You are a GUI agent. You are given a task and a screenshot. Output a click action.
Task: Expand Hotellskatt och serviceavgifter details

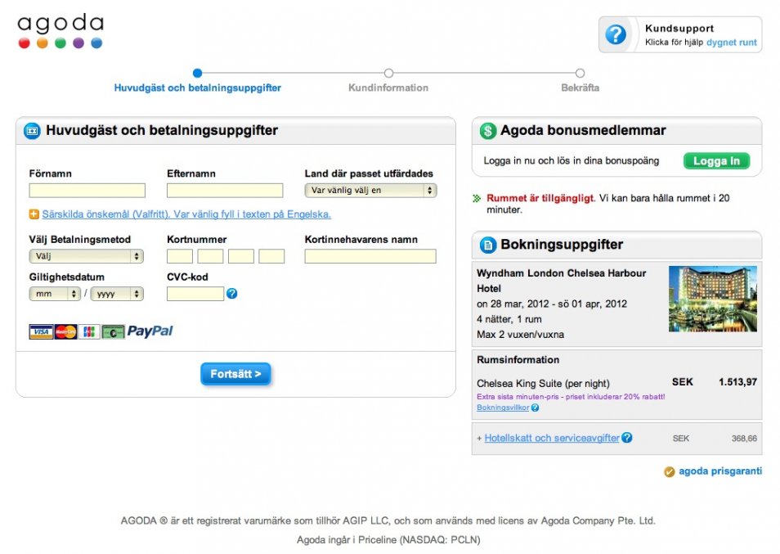tap(552, 438)
